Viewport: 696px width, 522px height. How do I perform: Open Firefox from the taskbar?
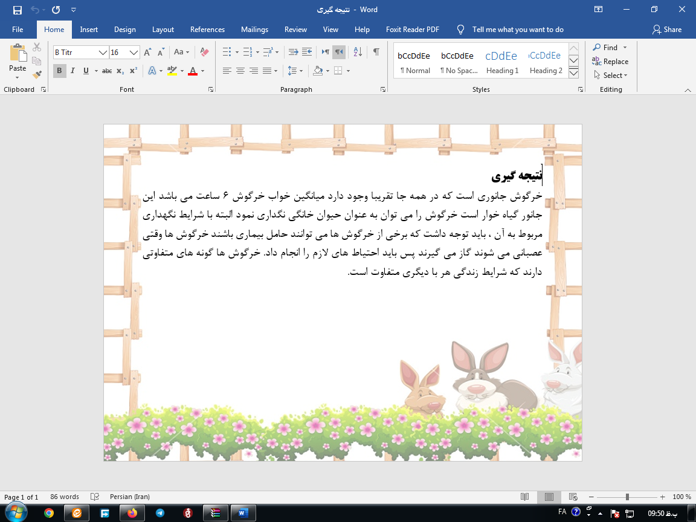[x=132, y=513]
